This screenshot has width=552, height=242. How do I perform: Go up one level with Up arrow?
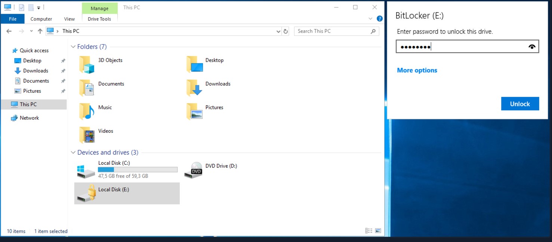click(40, 31)
